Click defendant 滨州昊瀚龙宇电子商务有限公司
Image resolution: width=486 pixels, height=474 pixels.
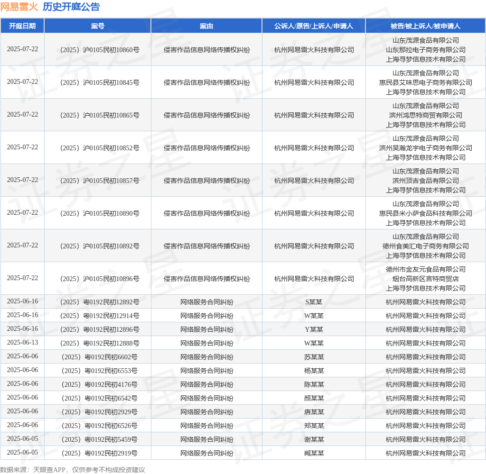pyautogui.click(x=426, y=148)
